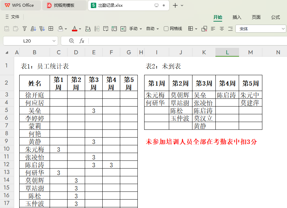
Task: Click the wrap text icon
Action: 106,29
